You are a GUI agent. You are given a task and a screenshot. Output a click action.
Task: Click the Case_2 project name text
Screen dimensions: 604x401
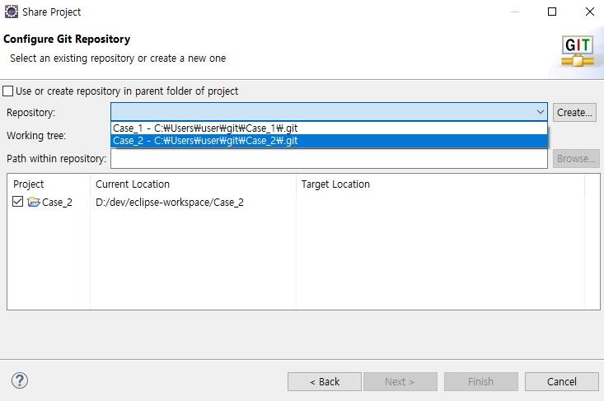pos(57,202)
